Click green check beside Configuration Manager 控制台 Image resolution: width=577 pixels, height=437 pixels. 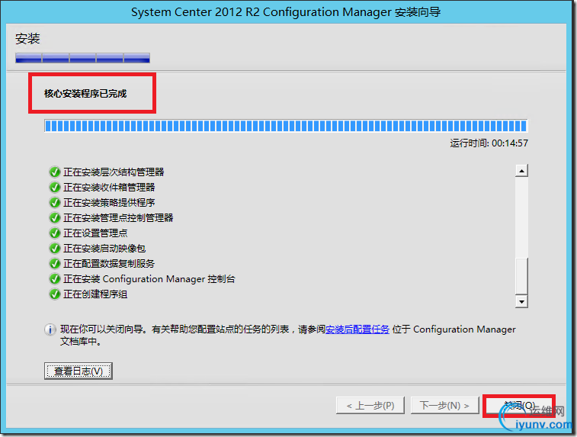click(x=54, y=279)
